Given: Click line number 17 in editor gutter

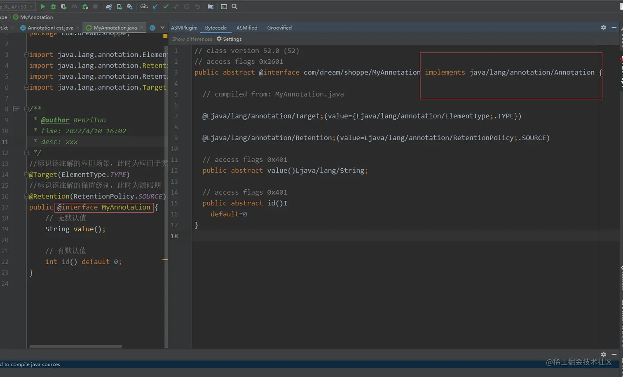Looking at the screenshot, I should pos(5,207).
